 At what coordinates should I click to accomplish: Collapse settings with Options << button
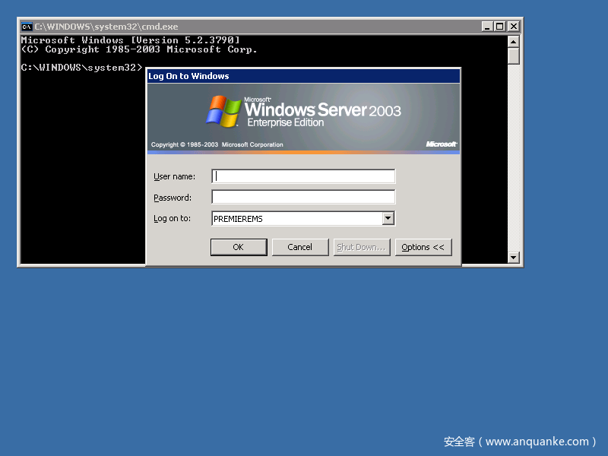pos(423,247)
